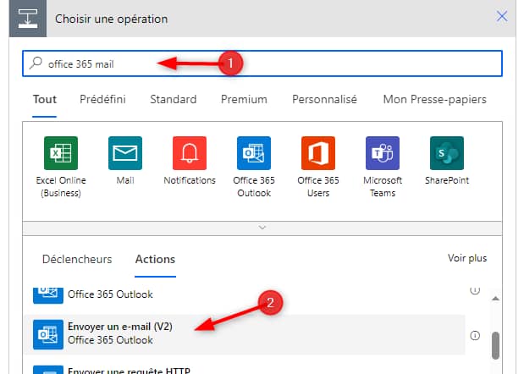This screenshot has width=524, height=374.
Task: Click the Choisir une opération title text
Action: click(111, 19)
